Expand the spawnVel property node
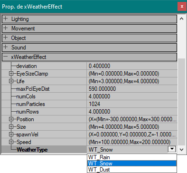187x173 pixels. (11, 135)
